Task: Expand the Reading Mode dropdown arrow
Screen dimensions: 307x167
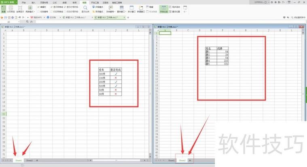Action: pos(34,12)
